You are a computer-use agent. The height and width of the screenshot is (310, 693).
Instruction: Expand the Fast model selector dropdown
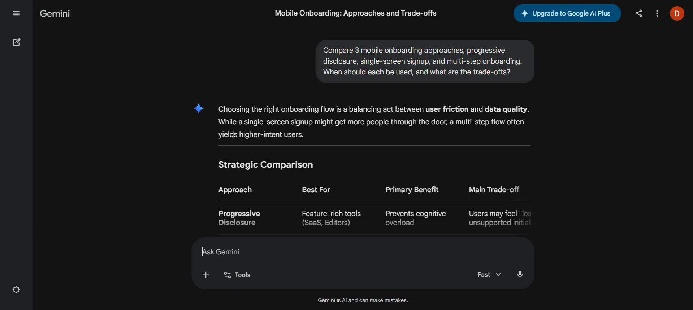(489, 275)
